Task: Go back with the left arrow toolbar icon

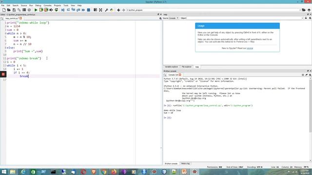Action: click(118, 10)
